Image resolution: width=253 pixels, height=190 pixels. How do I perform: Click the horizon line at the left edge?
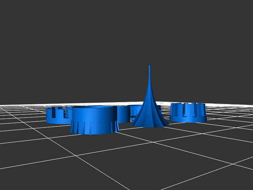point(2,105)
